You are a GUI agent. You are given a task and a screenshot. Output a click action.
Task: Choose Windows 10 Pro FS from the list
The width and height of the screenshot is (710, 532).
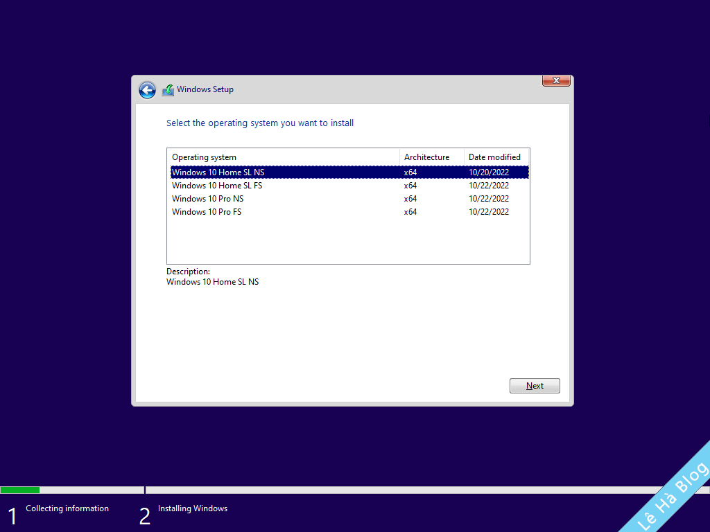[207, 211]
